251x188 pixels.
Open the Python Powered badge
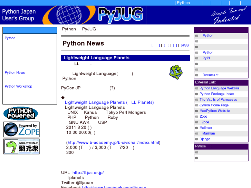(x=21, y=113)
